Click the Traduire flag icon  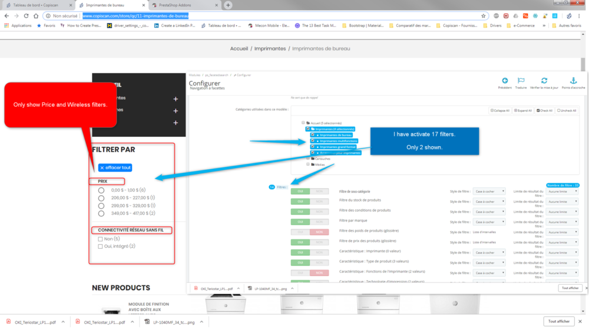[x=521, y=80]
